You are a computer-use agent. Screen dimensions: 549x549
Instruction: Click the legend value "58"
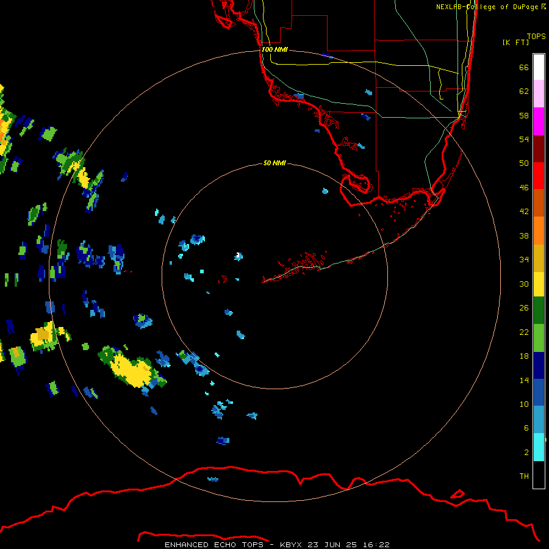tap(524, 115)
